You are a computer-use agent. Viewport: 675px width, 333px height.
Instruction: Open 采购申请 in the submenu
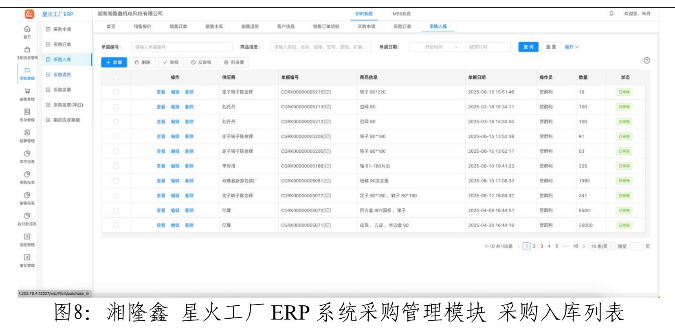(62, 29)
